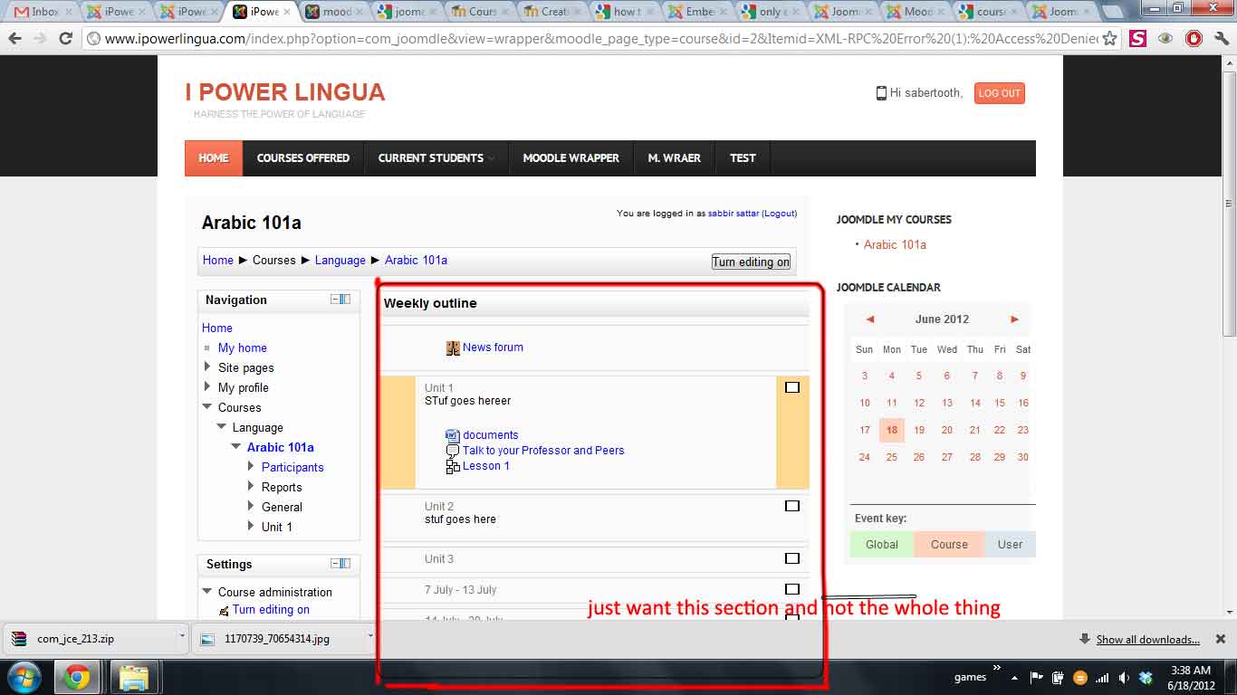Image resolution: width=1237 pixels, height=695 pixels.
Task: Click the Course event key swatch
Action: 949,545
